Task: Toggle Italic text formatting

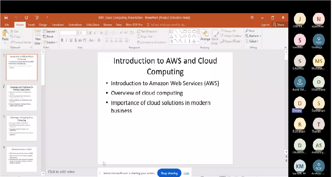Action: click(x=66, y=40)
